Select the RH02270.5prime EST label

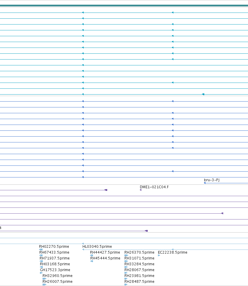point(54,247)
